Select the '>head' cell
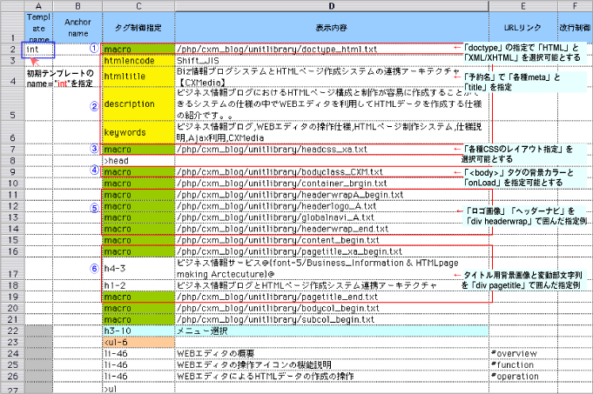 pos(138,161)
